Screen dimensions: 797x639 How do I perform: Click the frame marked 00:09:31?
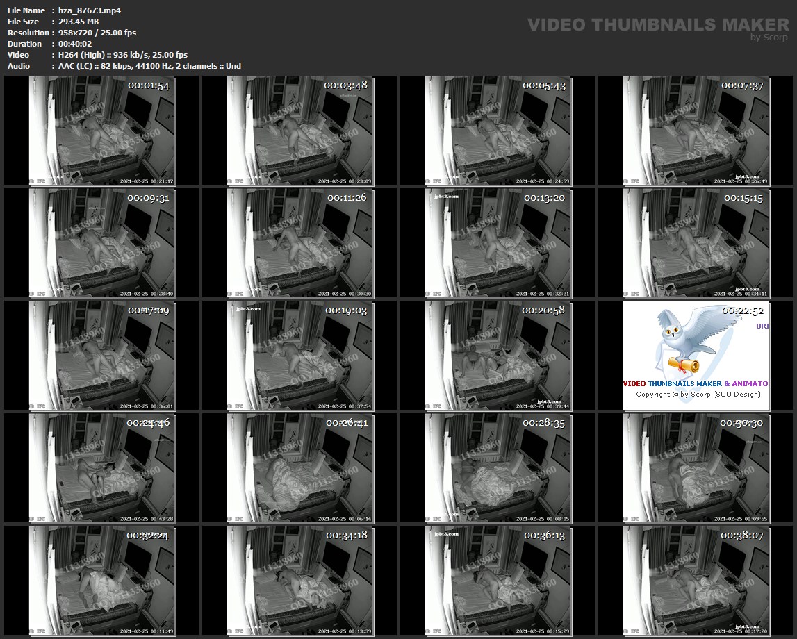click(102, 243)
